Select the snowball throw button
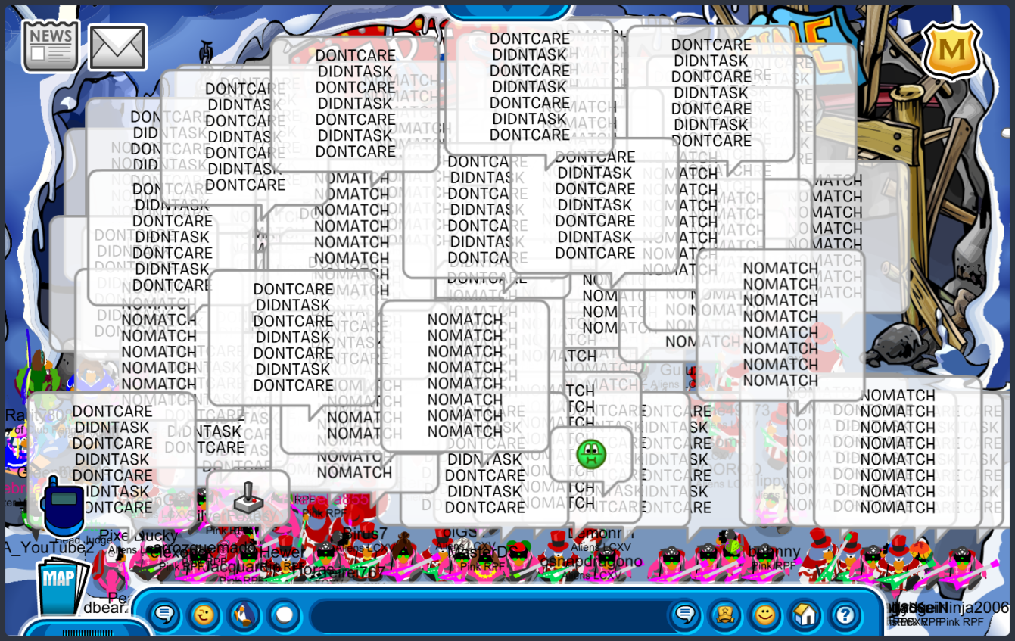The image size is (1015, 641). point(284,614)
